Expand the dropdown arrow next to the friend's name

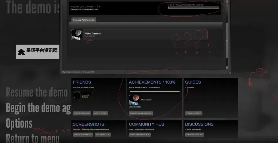tap(92, 93)
